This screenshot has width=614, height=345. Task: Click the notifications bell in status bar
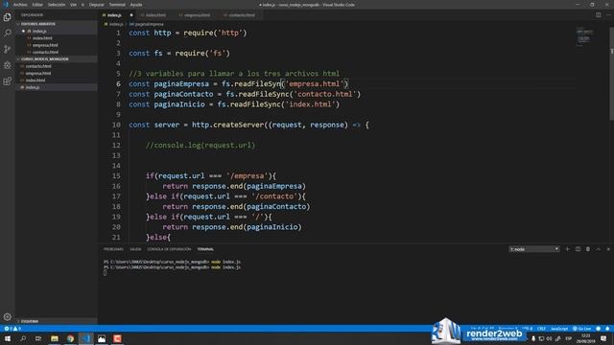coord(607,329)
